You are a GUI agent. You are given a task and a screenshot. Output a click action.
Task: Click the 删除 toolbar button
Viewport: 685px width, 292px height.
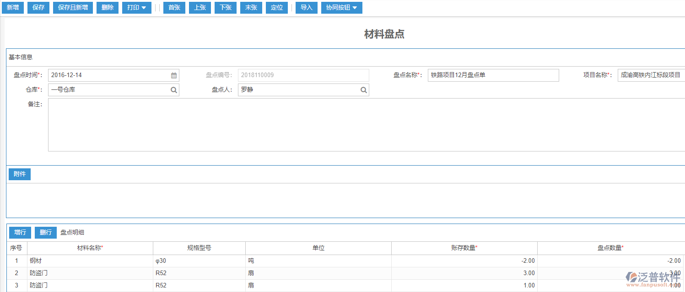(x=107, y=7)
